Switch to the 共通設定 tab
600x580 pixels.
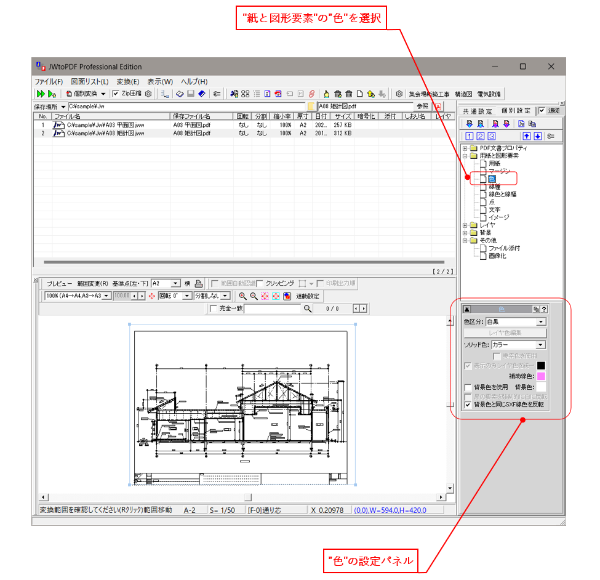(478, 111)
